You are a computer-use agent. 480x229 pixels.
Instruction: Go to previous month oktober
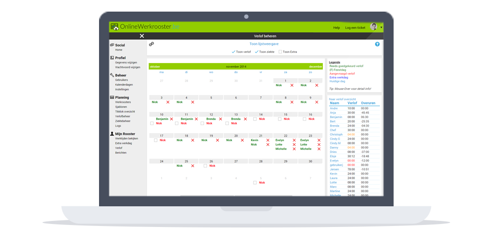155,66
